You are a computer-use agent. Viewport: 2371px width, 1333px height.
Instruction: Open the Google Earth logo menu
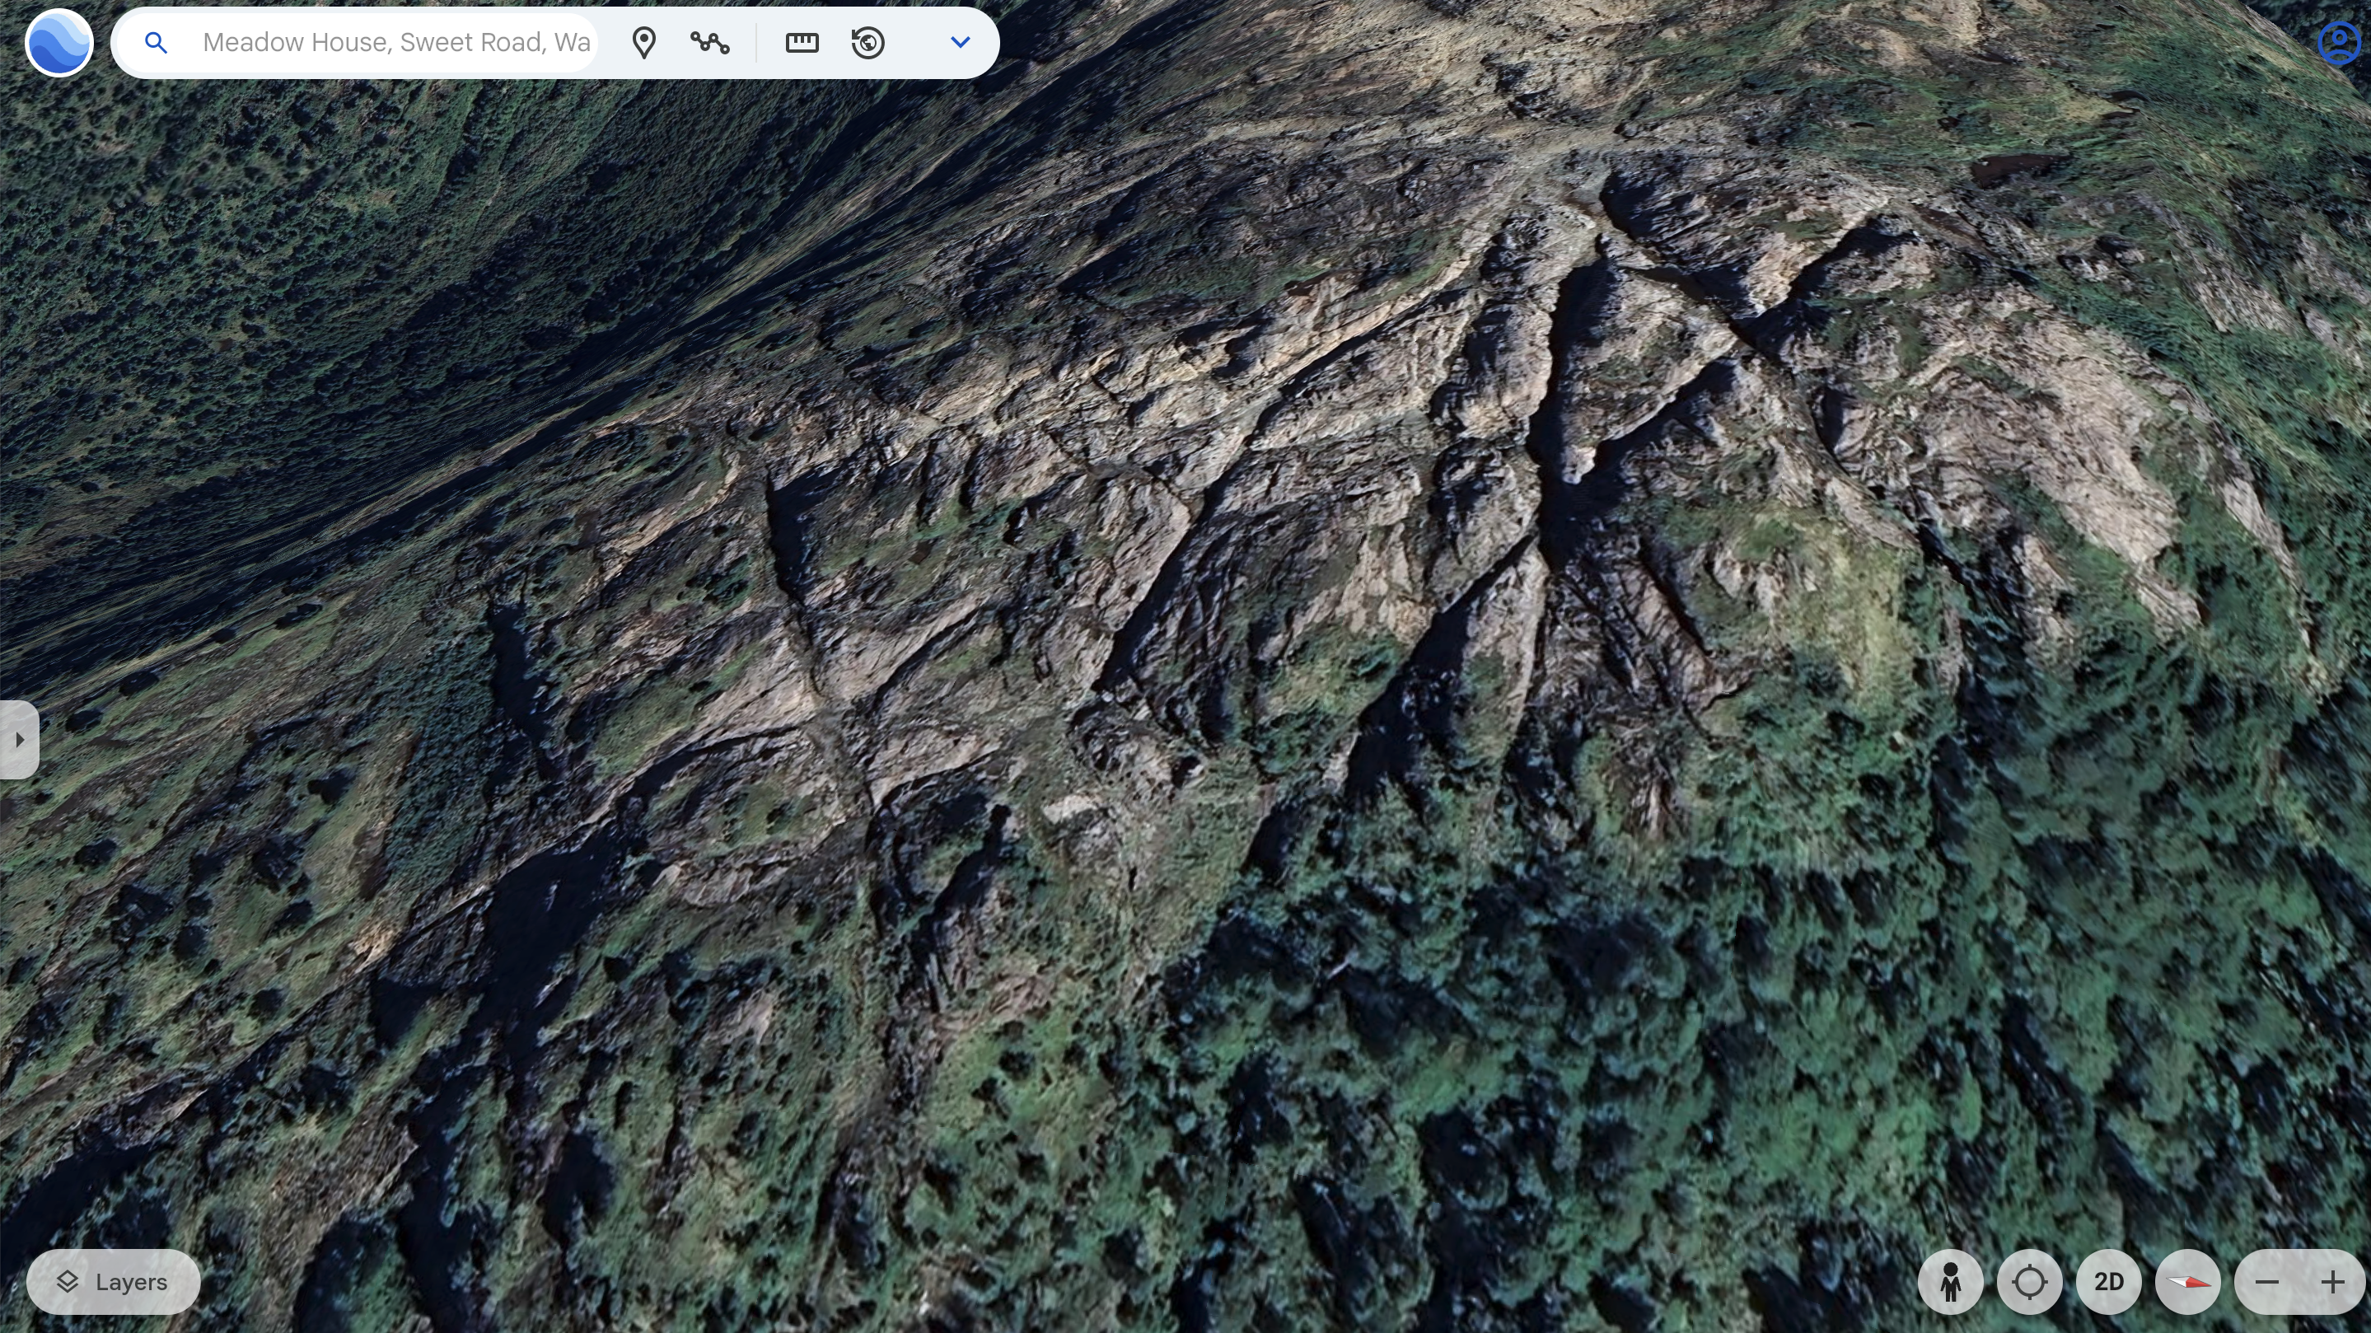coord(59,42)
